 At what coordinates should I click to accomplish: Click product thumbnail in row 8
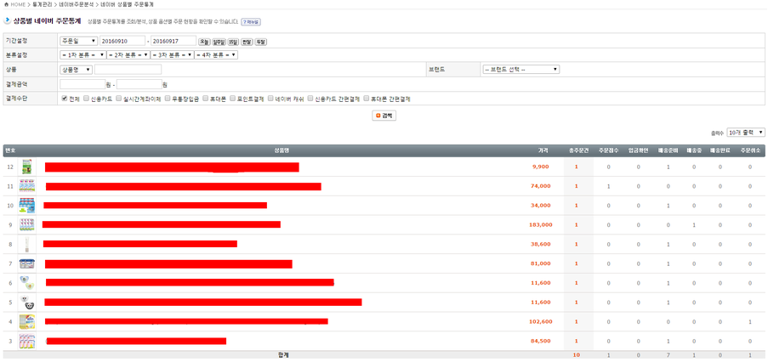coord(27,244)
